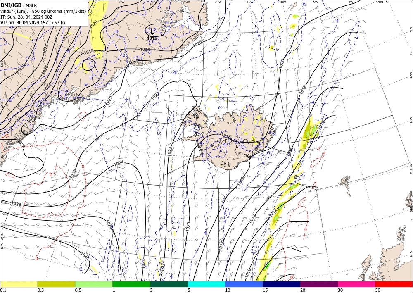
Task: Click the 'DMI/IGB' title text
Action: pos(11,5)
